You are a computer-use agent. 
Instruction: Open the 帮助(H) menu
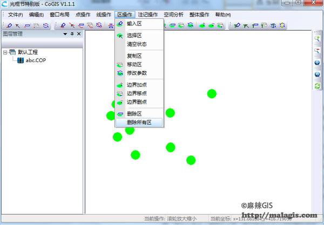pos(223,15)
